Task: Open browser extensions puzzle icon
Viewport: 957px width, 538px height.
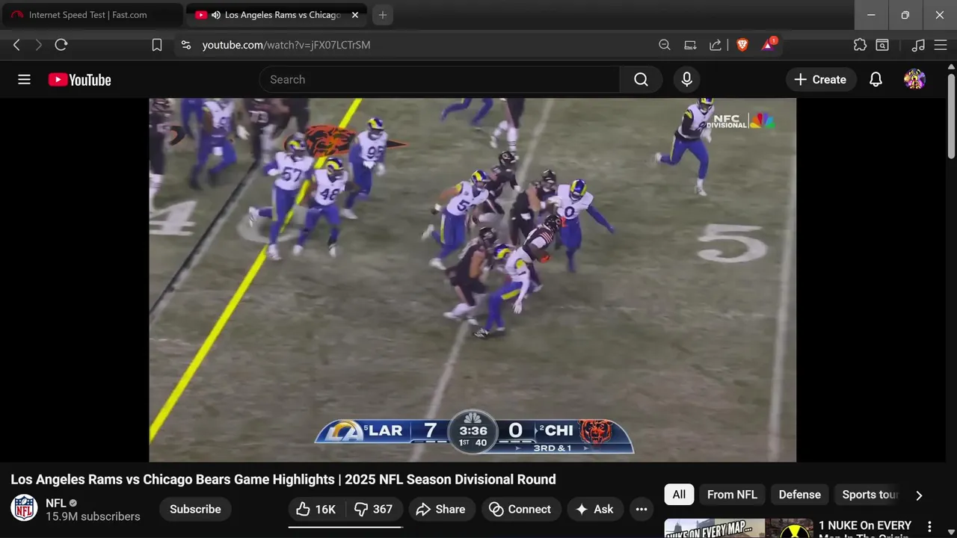Action: (860, 45)
